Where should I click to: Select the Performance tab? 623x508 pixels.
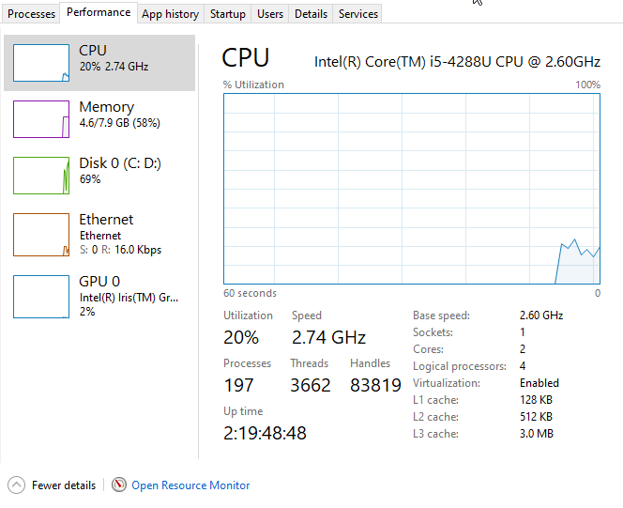coord(99,12)
